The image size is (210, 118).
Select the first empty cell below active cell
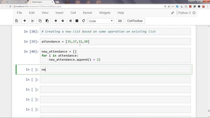point(115,80)
